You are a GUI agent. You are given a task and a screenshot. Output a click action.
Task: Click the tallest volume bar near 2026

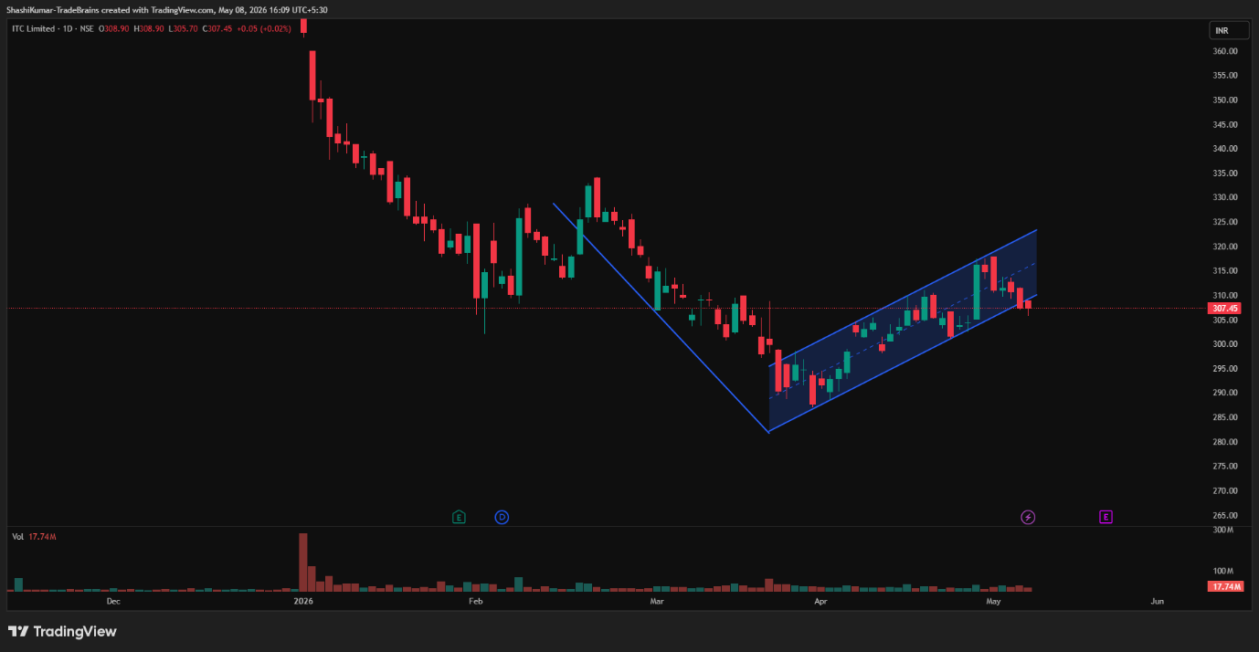click(x=303, y=563)
